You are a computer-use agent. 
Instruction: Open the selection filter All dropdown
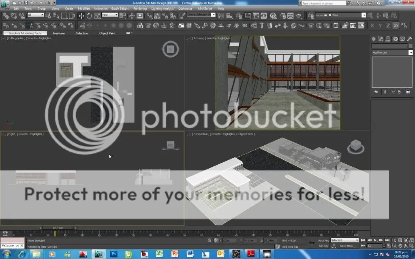click(36, 15)
